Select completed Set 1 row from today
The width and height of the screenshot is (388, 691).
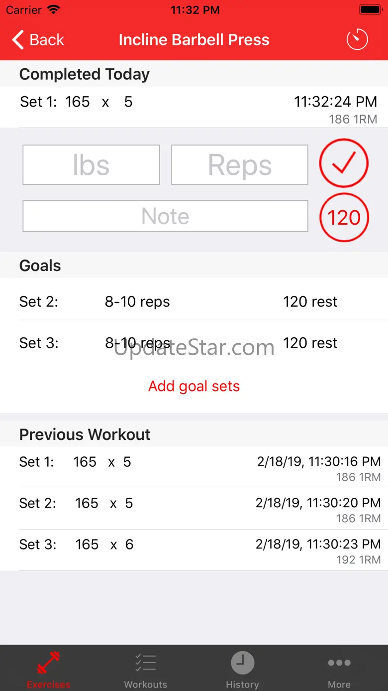coord(194,107)
